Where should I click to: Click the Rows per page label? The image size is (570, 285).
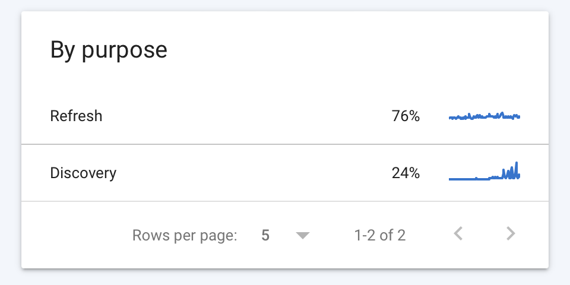[x=185, y=236]
